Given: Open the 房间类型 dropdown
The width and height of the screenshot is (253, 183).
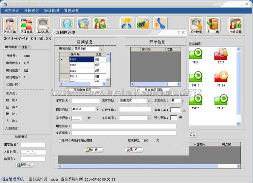Looking at the screenshot, I should click(x=101, y=49).
